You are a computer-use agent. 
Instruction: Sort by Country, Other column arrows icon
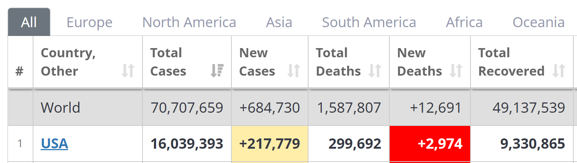tap(128, 70)
